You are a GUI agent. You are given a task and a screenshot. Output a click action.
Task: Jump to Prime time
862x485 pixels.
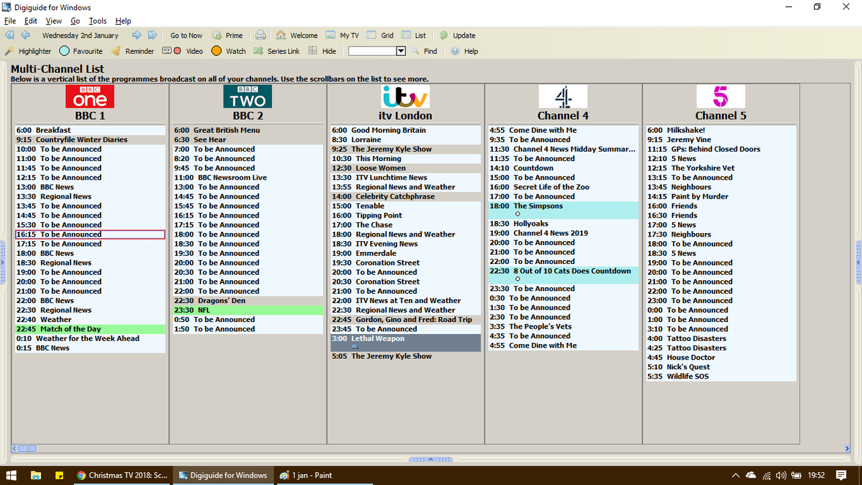tap(228, 36)
